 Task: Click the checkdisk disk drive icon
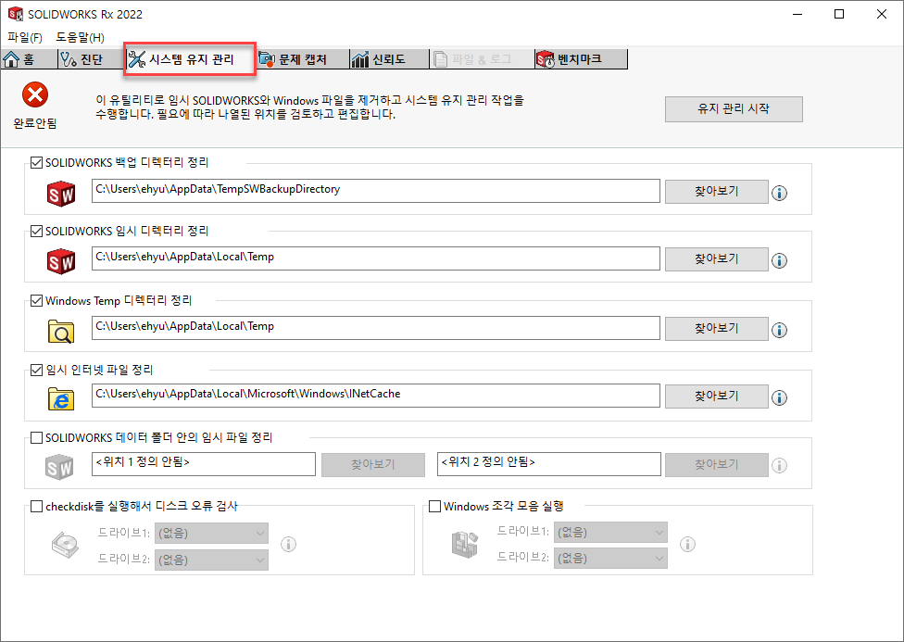pyautogui.click(x=65, y=545)
